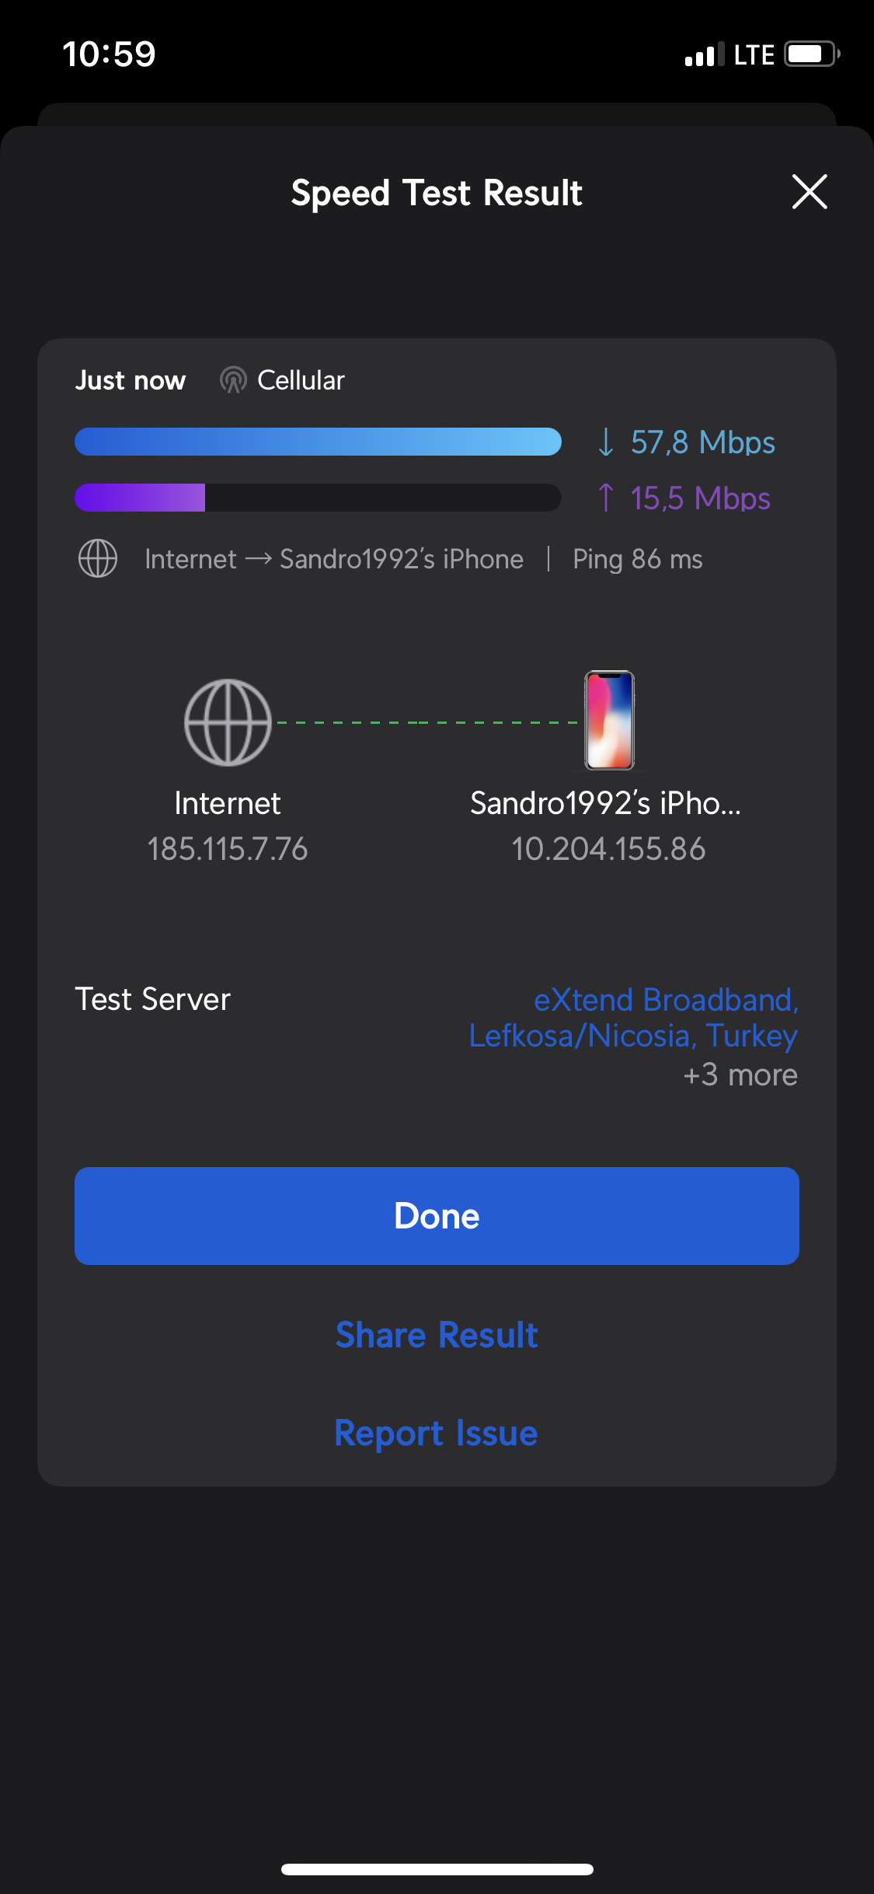Select the iPhone IP address 10.204.155.86
The height and width of the screenshot is (1894, 874).
coord(608,849)
